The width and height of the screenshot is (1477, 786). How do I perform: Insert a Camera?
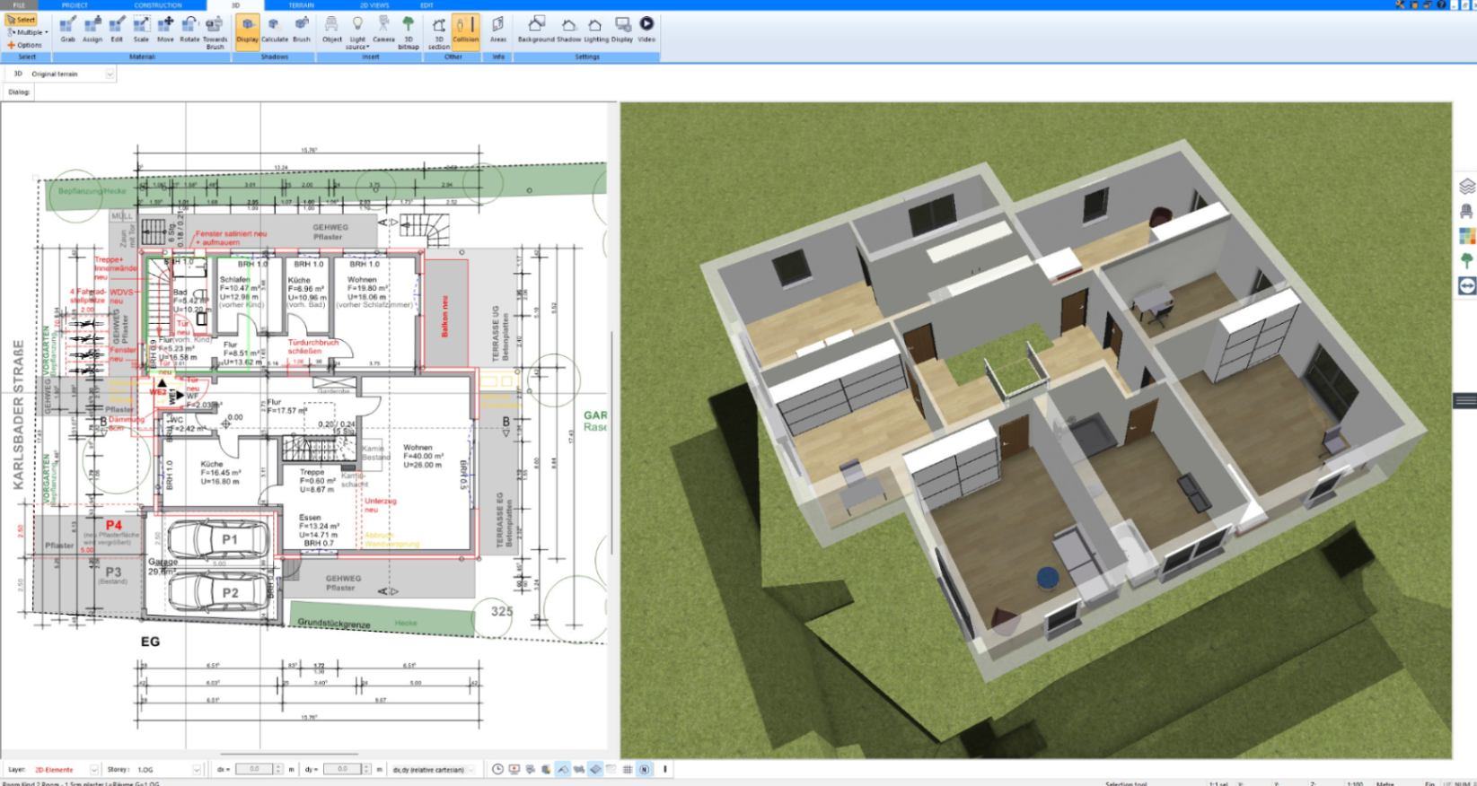[383, 30]
